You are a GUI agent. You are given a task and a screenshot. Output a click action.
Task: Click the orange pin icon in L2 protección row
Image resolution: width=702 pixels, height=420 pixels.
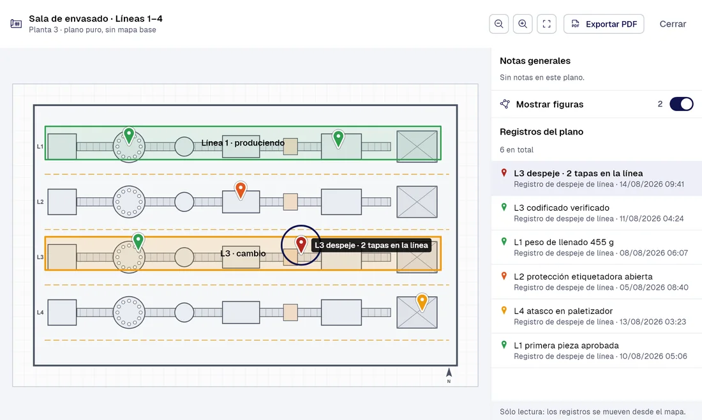504,276
